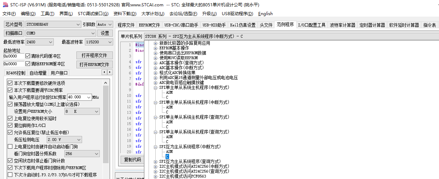
Task: Switch to the I/O口配置工具 tab
Action: (x=312, y=25)
